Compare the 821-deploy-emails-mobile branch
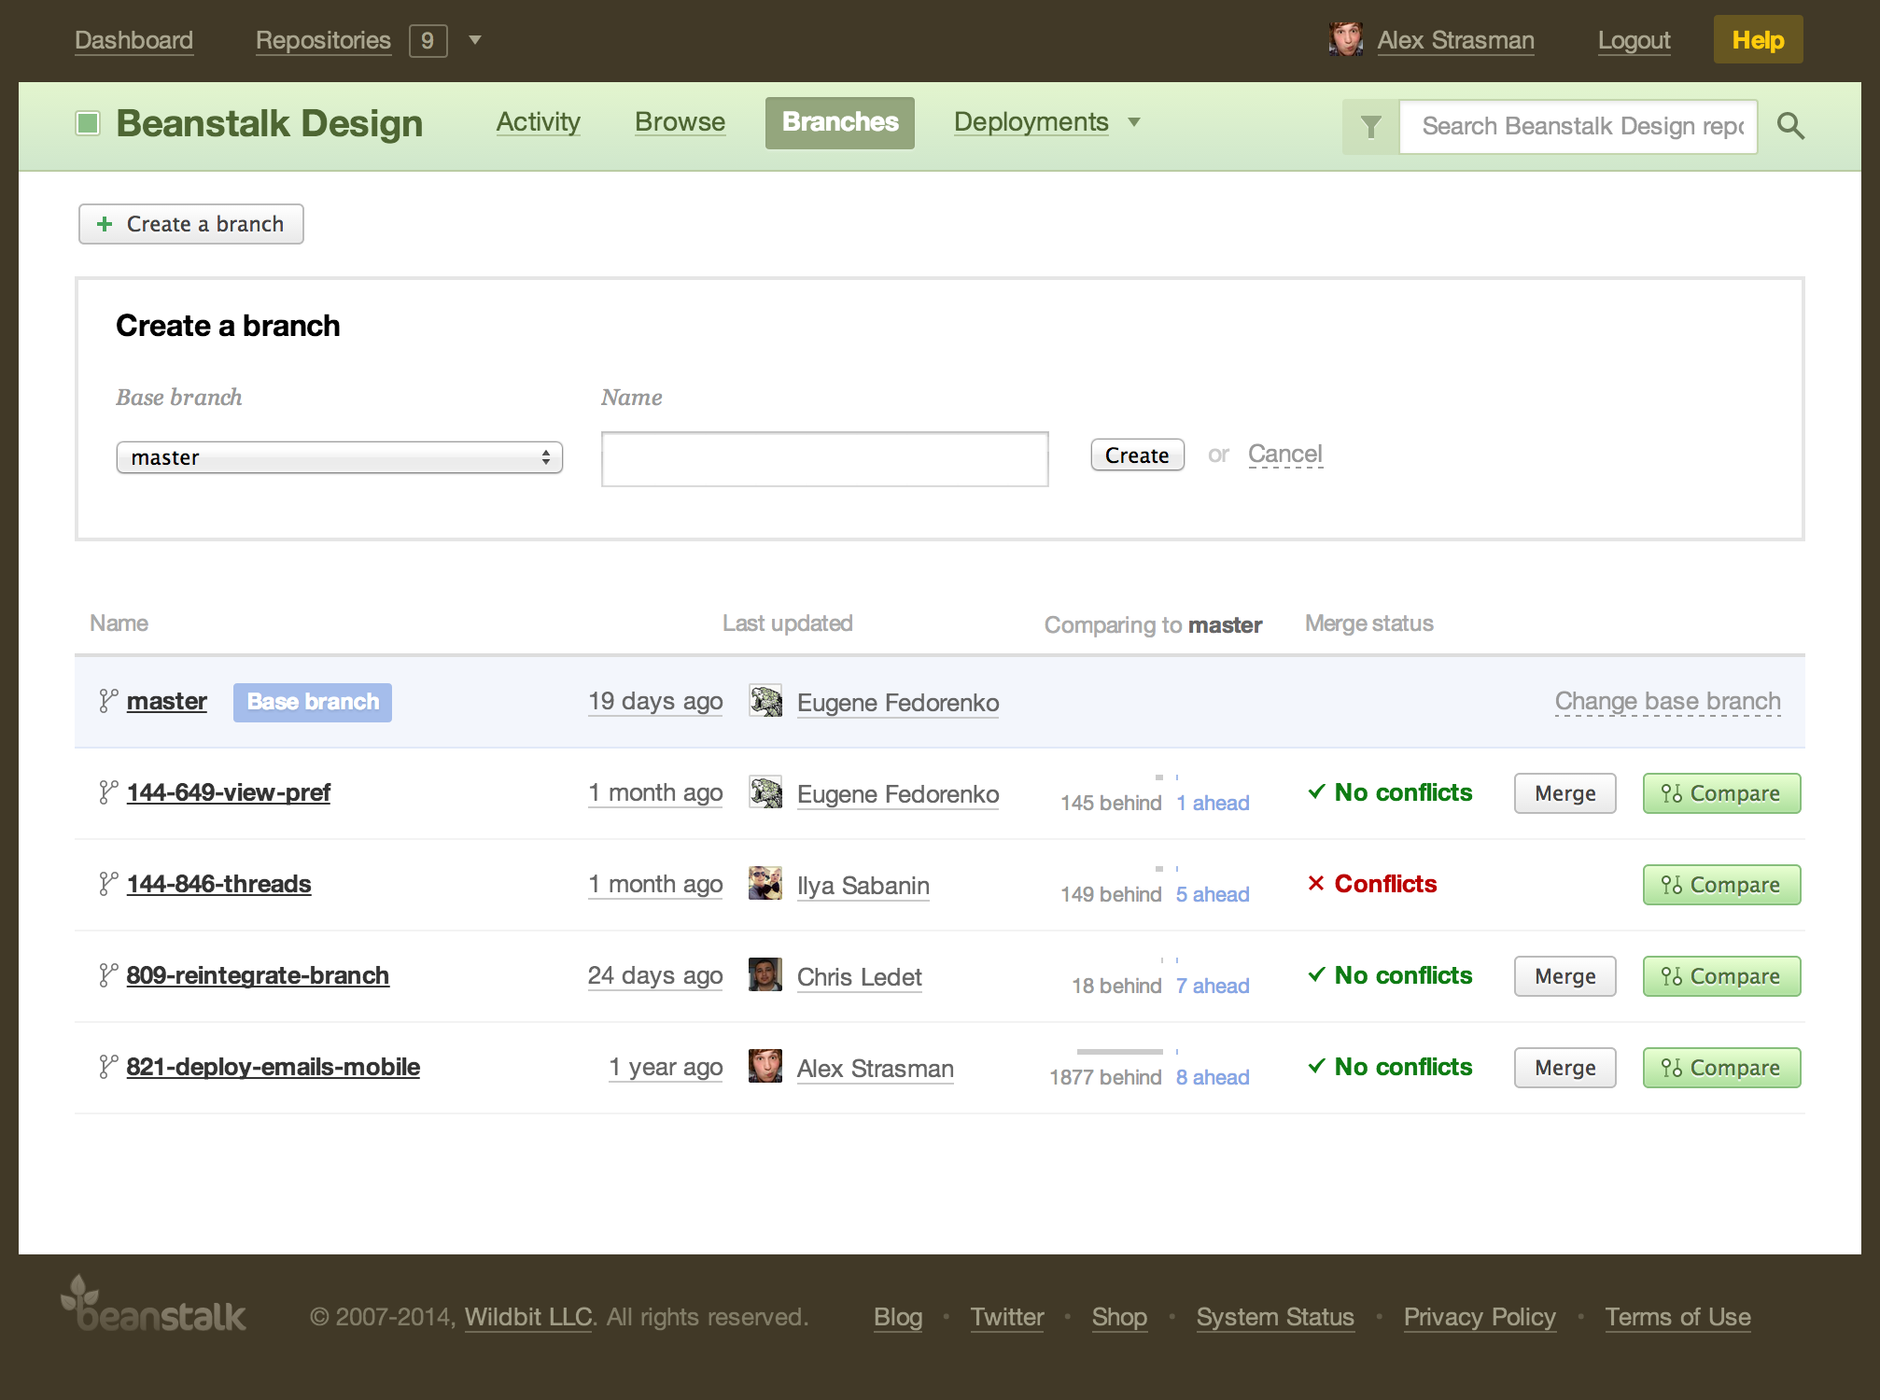The width and height of the screenshot is (1880, 1400). tap(1721, 1068)
